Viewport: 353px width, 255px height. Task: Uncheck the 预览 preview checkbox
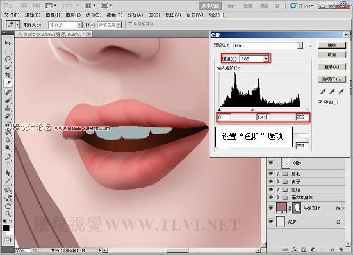320,102
